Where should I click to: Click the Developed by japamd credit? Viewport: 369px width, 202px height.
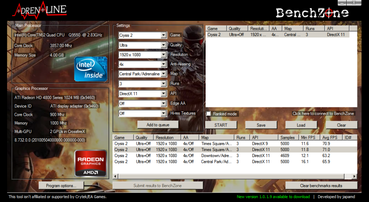(336, 197)
